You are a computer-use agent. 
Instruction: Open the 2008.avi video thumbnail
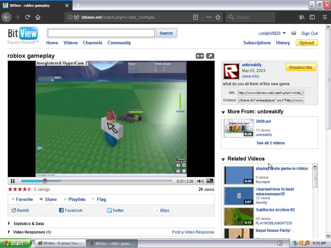(x=239, y=128)
